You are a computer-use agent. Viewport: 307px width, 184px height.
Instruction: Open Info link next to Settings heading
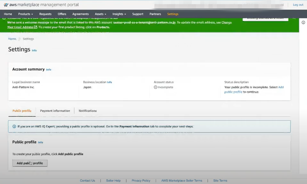[34, 51]
